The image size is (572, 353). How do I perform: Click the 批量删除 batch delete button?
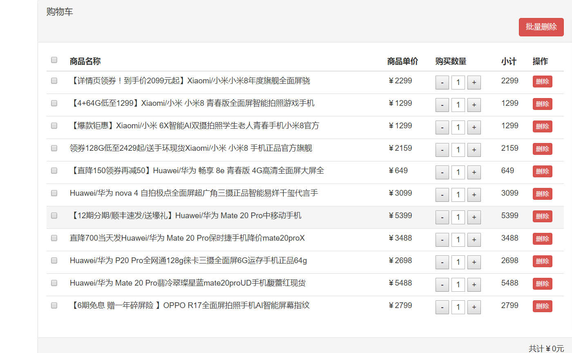click(x=541, y=27)
